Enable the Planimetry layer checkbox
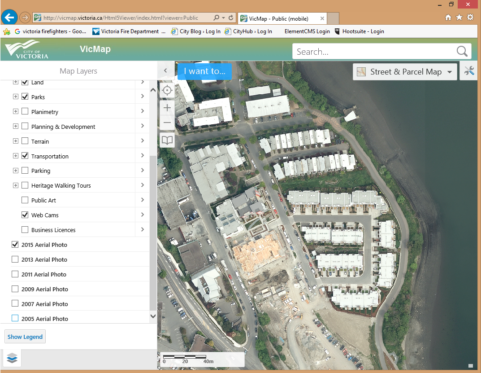 [x=25, y=111]
